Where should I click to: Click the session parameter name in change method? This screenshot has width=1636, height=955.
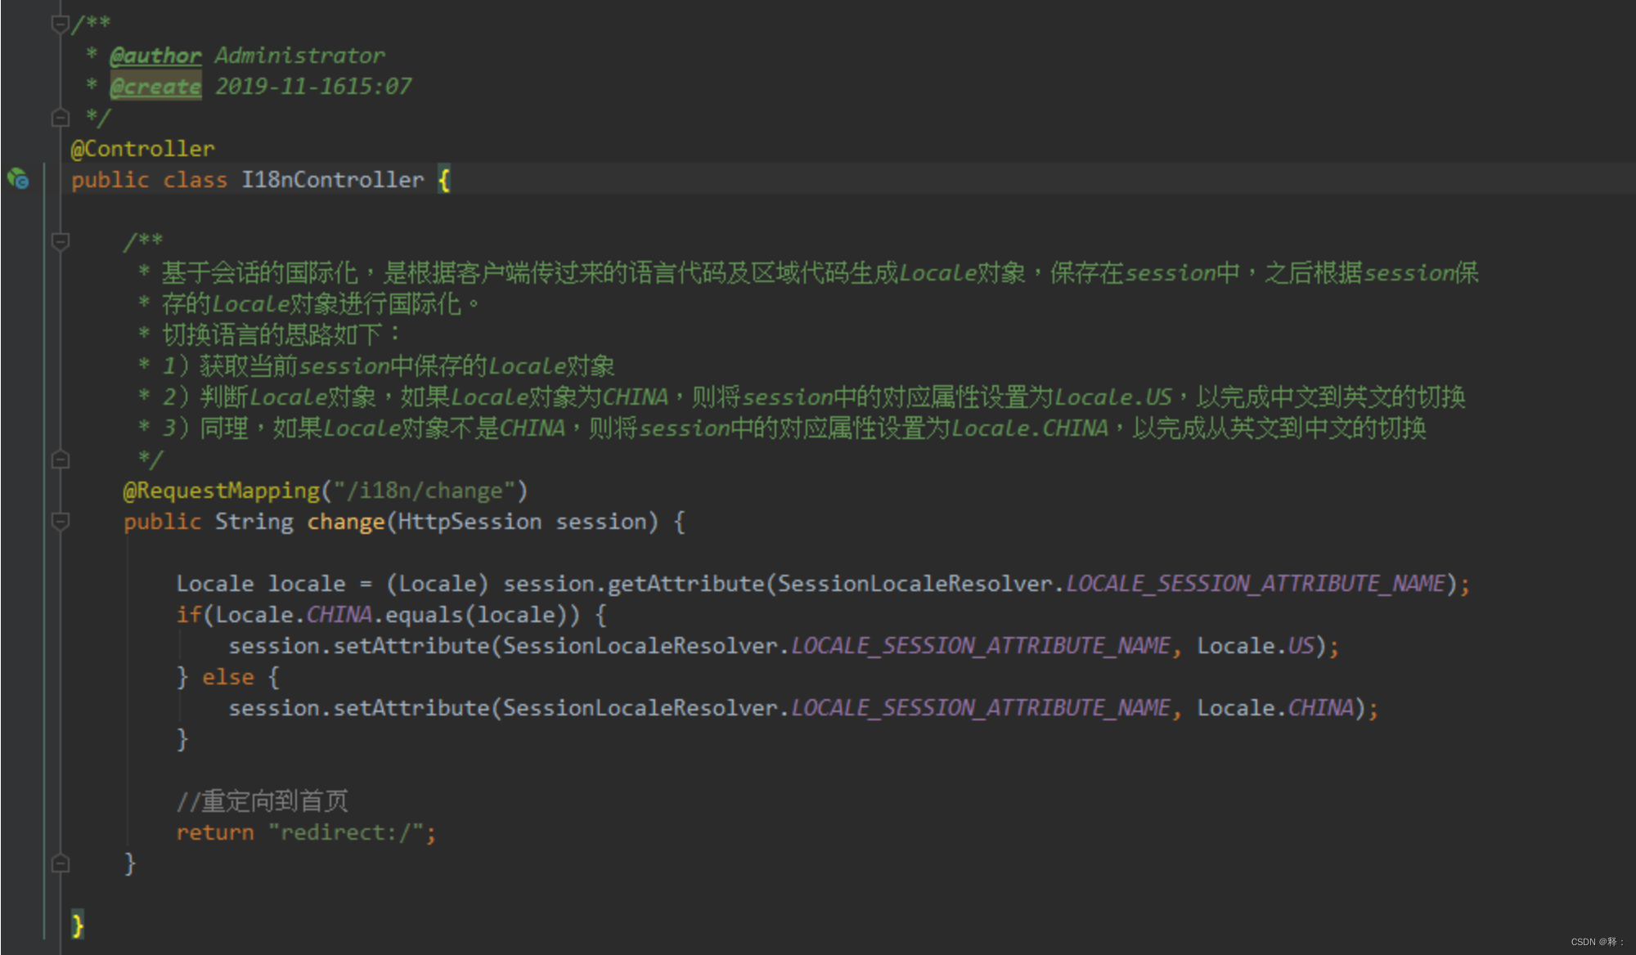(x=601, y=522)
